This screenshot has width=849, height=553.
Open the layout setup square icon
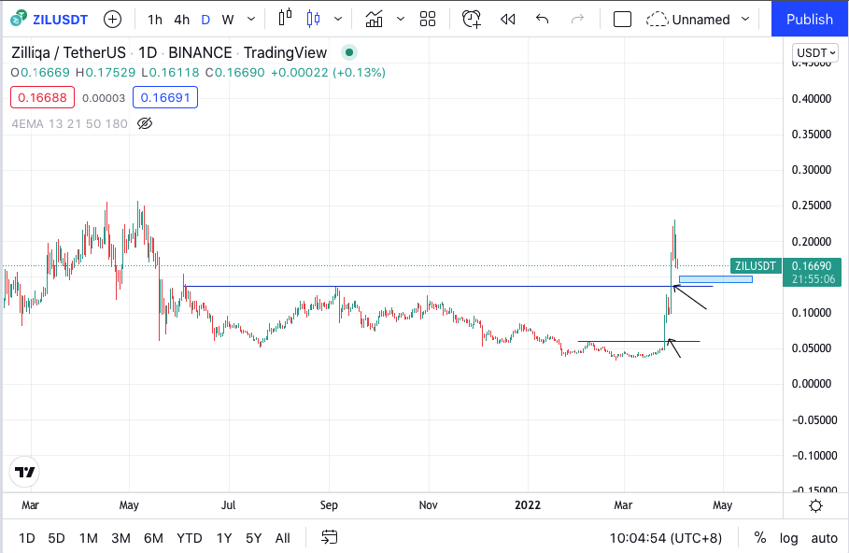click(x=622, y=20)
